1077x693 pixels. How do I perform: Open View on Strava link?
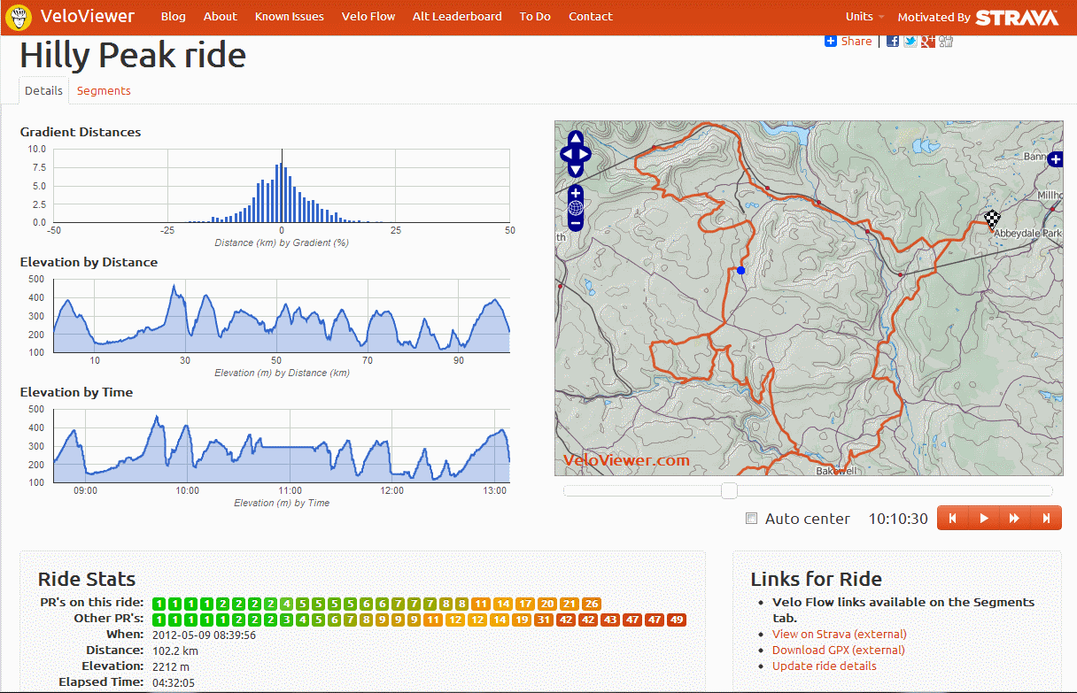pyautogui.click(x=839, y=634)
